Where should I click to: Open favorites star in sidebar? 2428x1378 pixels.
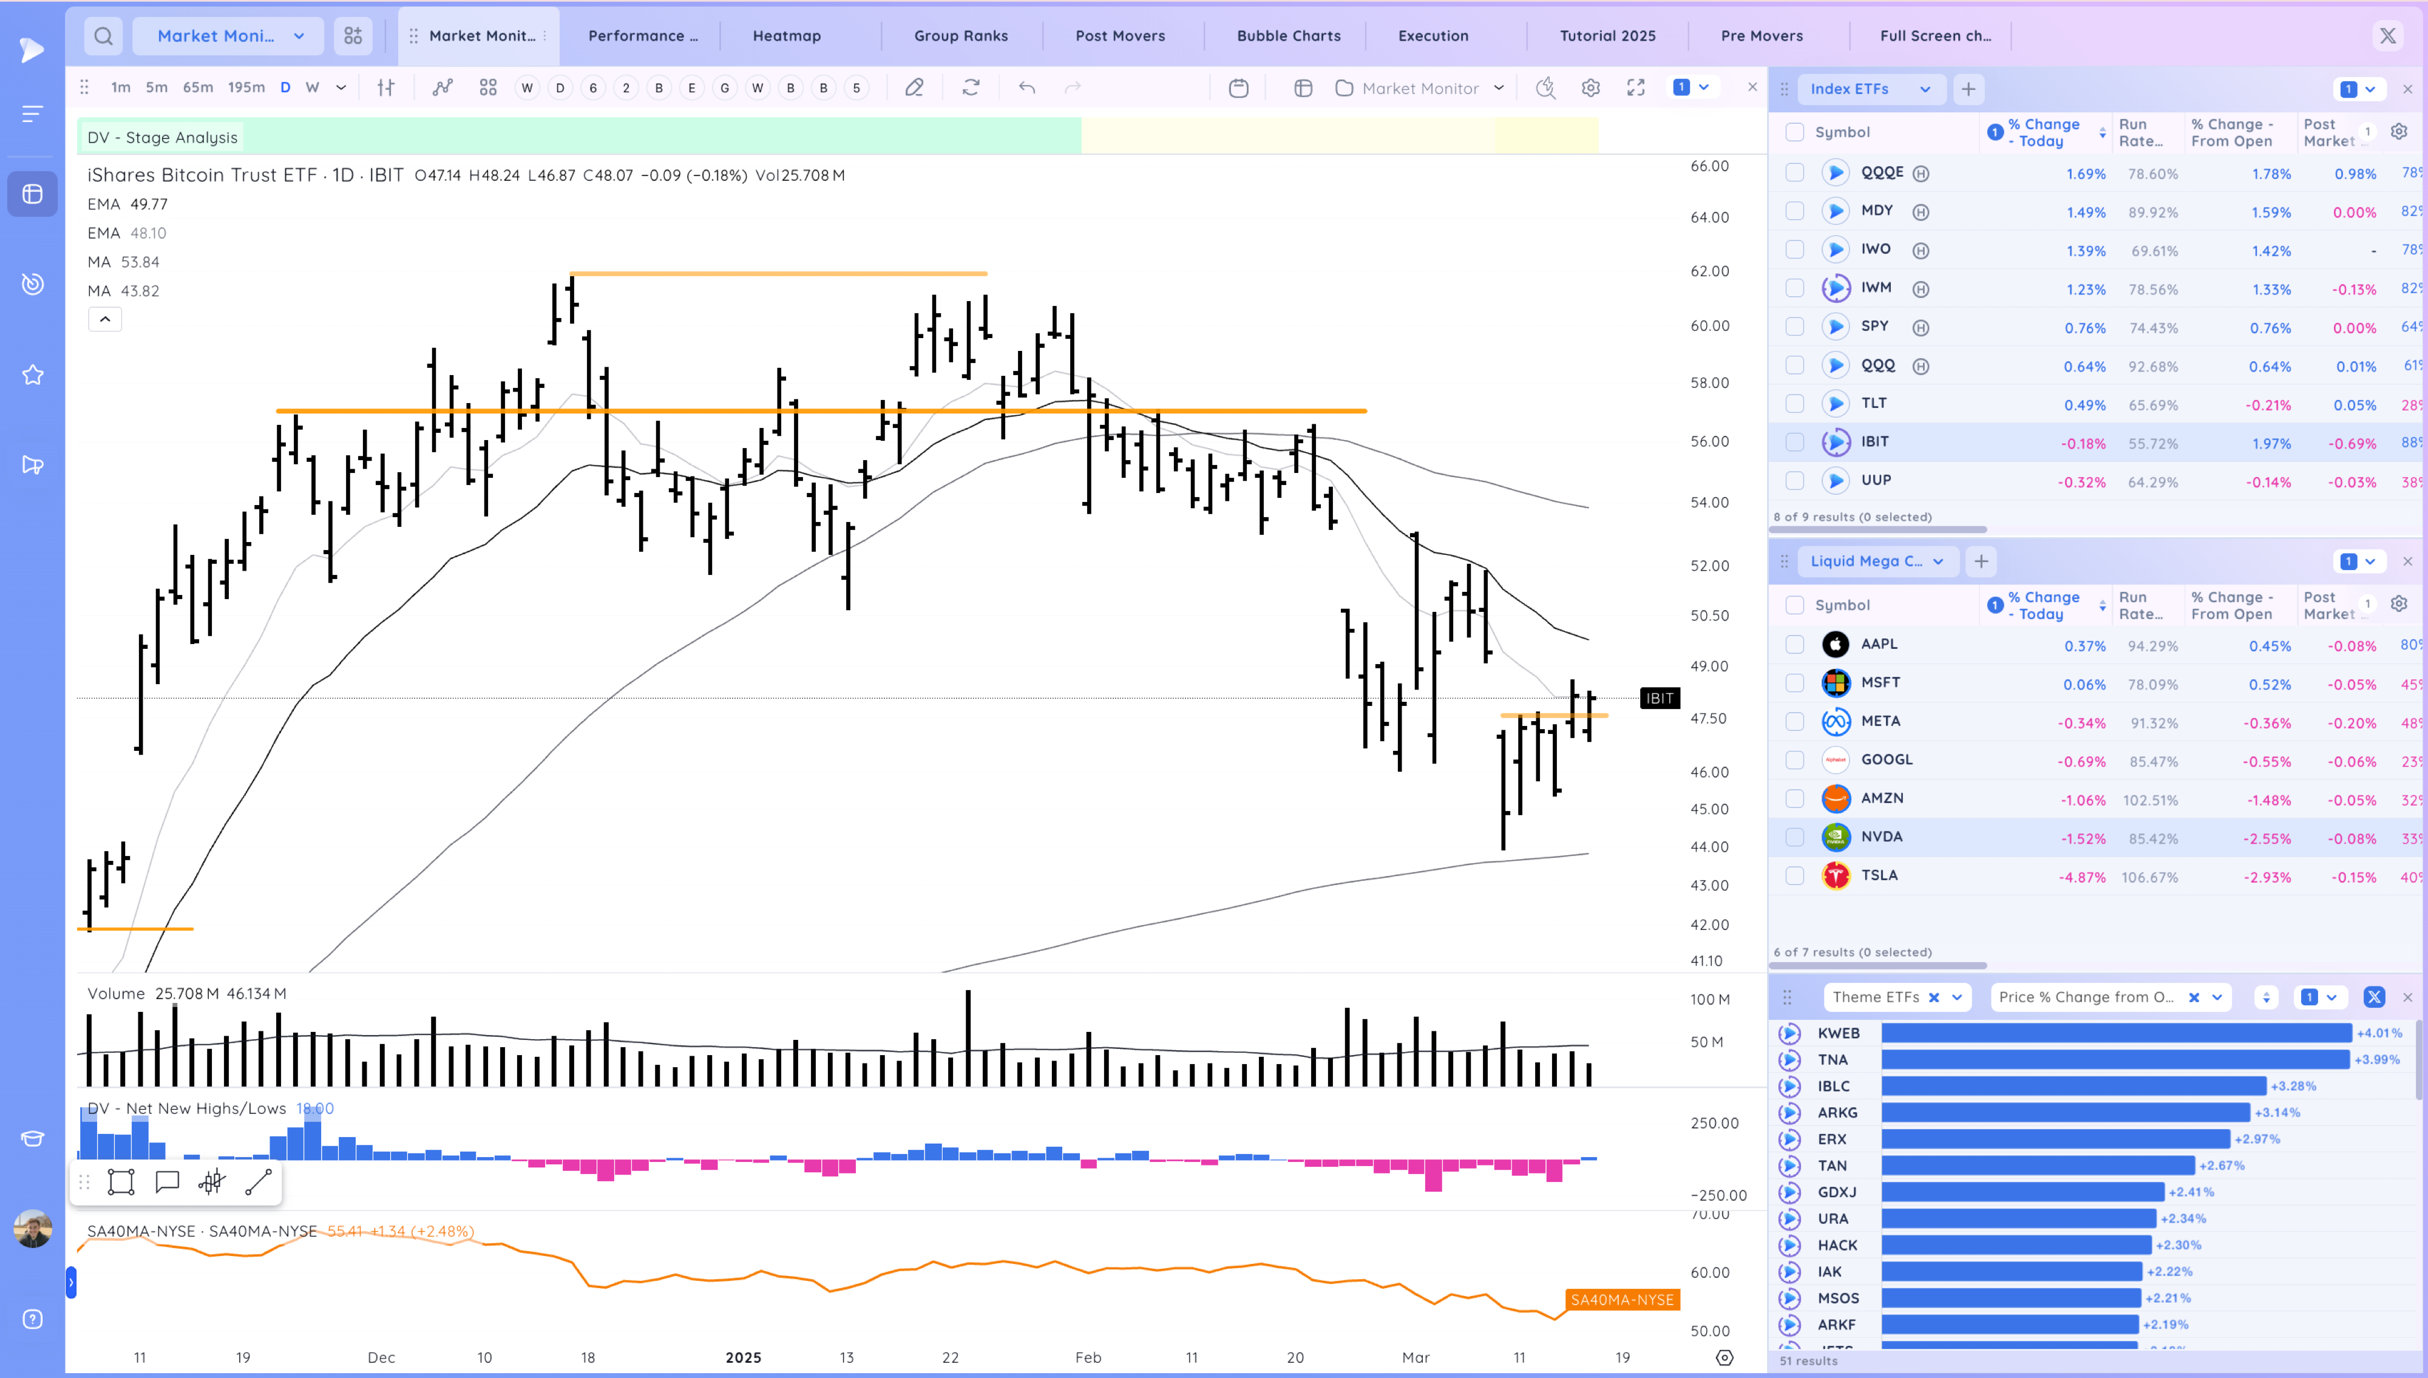(x=33, y=375)
